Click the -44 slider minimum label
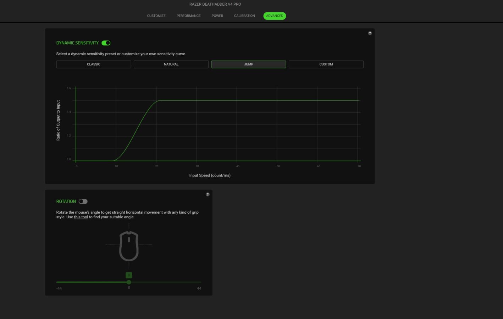 [x=59, y=288]
